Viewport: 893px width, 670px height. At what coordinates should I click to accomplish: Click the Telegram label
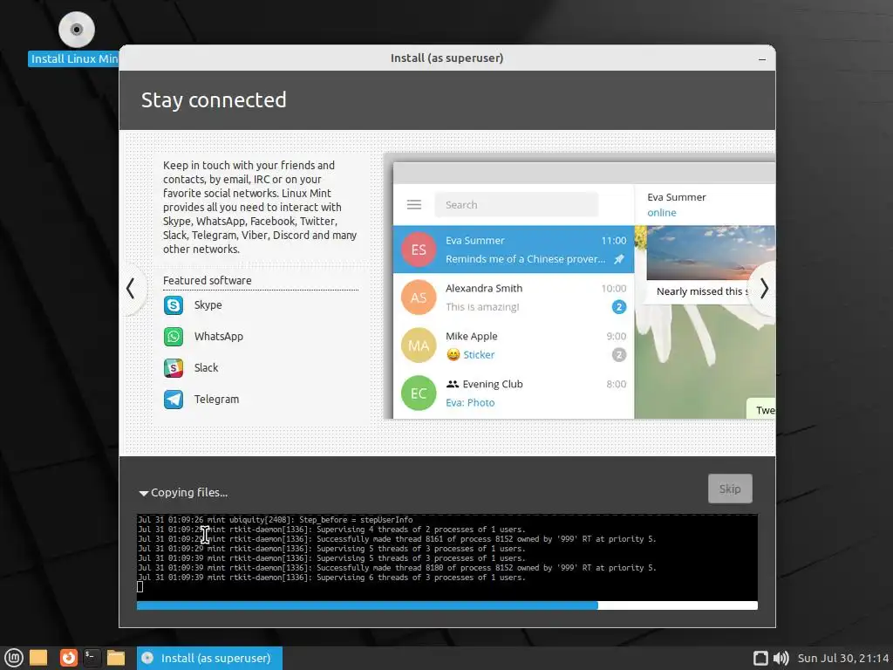coord(216,400)
